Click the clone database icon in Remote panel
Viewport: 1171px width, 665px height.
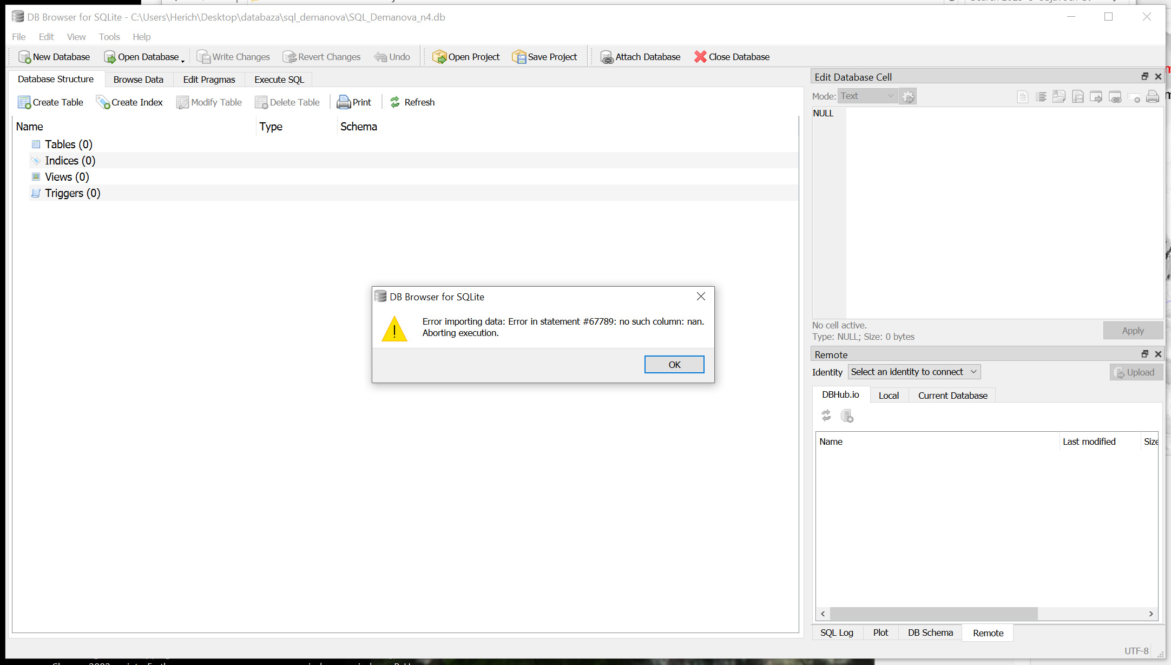click(x=847, y=416)
